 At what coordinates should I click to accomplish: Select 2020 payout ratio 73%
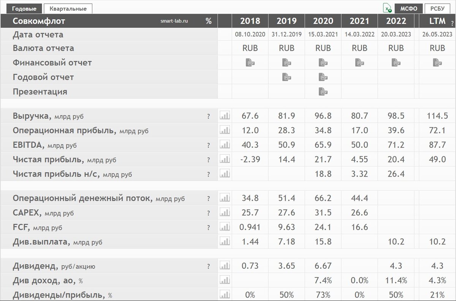click(323, 295)
